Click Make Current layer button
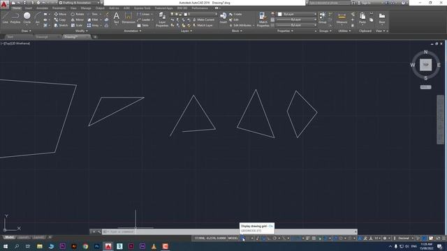The image size is (447, 251). pos(204,20)
